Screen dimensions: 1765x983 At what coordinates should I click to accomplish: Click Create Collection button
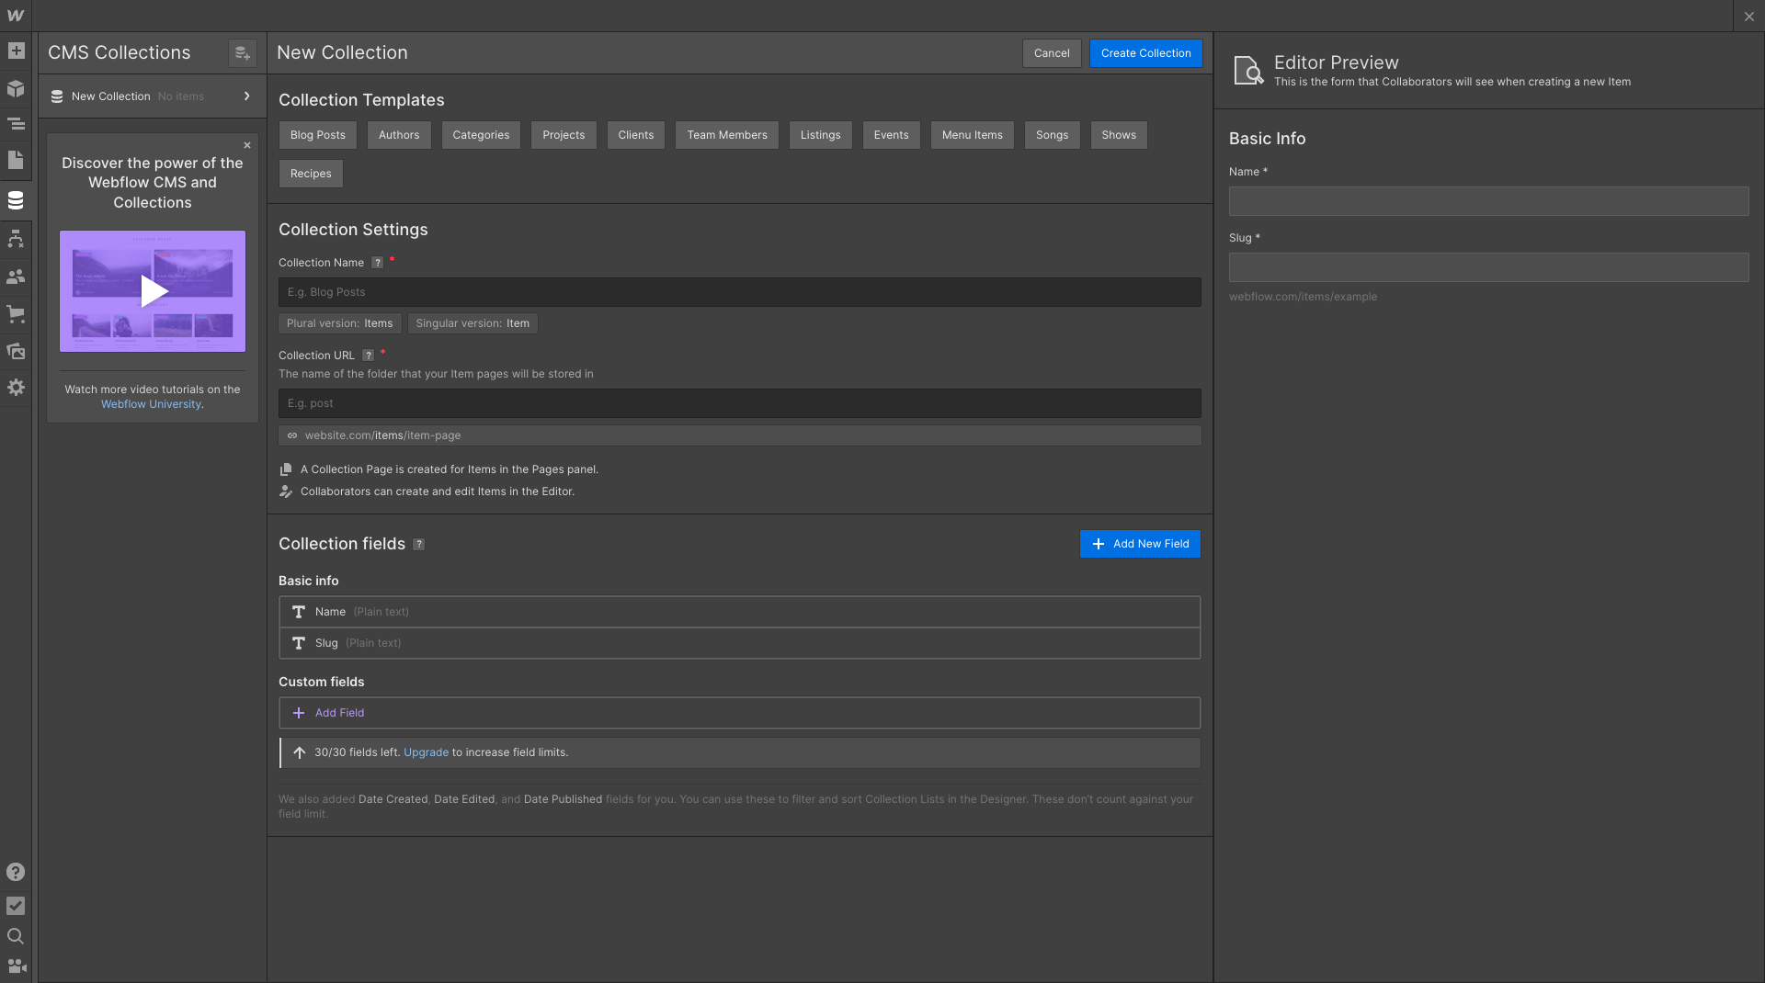[1145, 53]
